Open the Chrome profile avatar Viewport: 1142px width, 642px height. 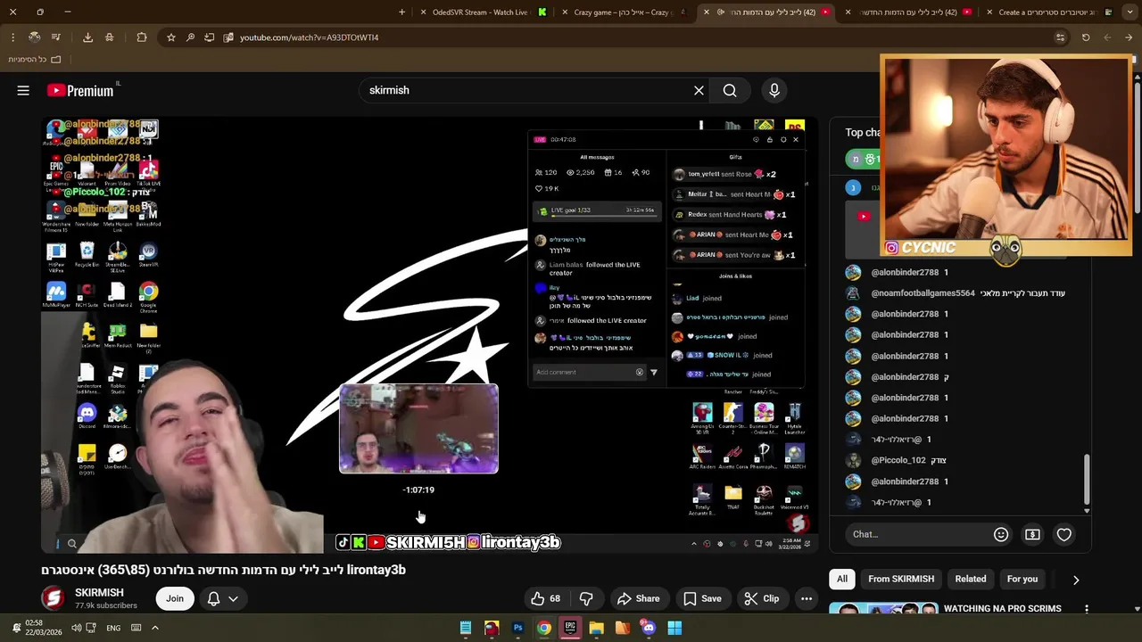click(34, 37)
